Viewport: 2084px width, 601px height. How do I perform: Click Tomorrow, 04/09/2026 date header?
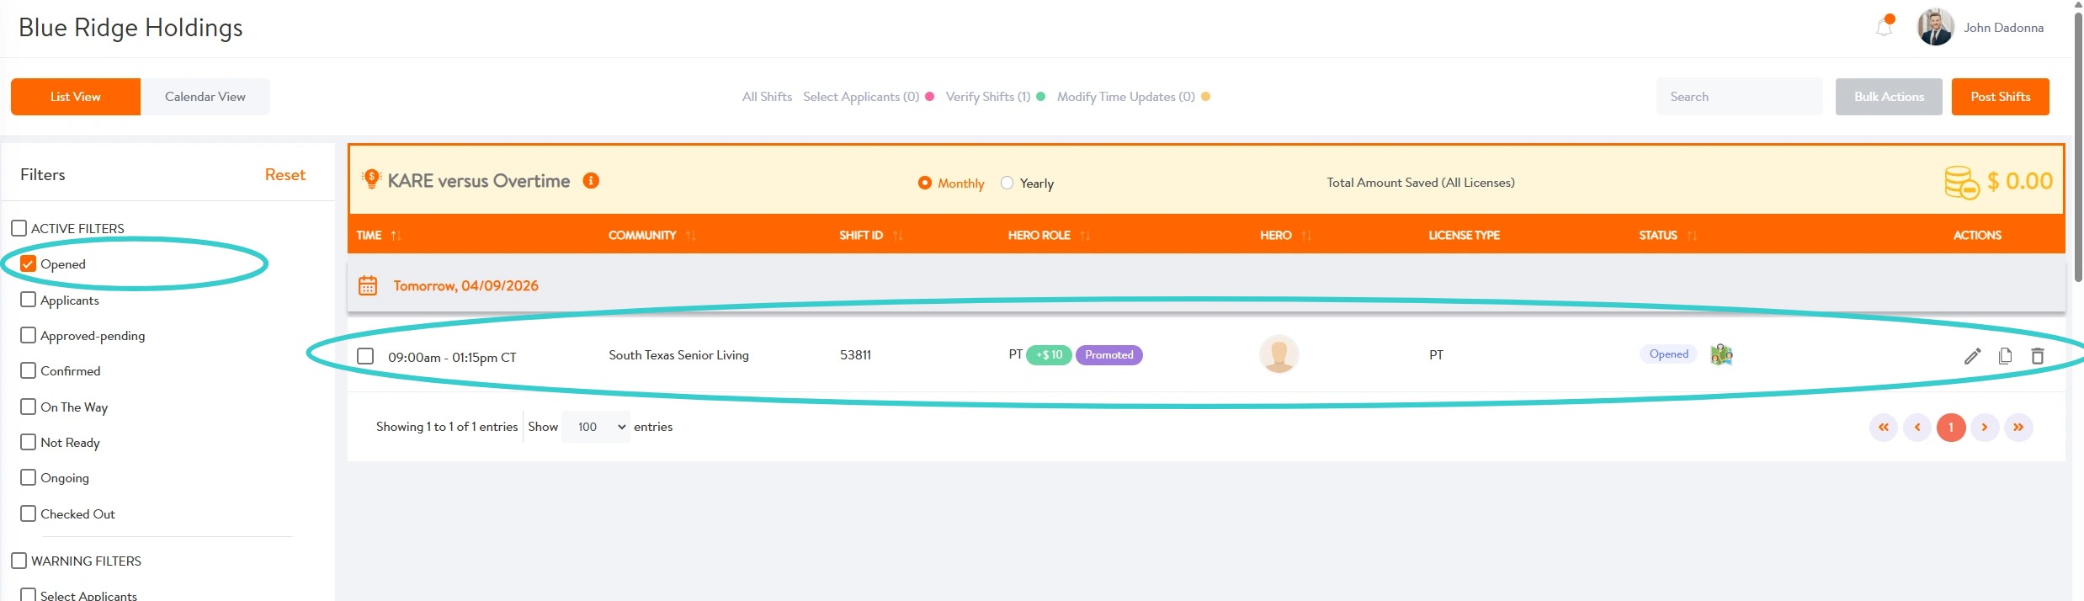[x=465, y=286]
